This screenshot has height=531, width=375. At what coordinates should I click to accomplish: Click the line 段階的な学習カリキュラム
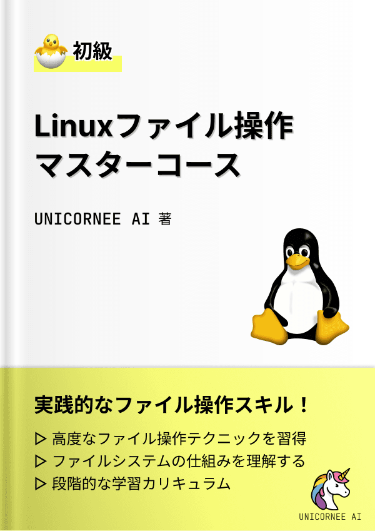click(x=141, y=483)
